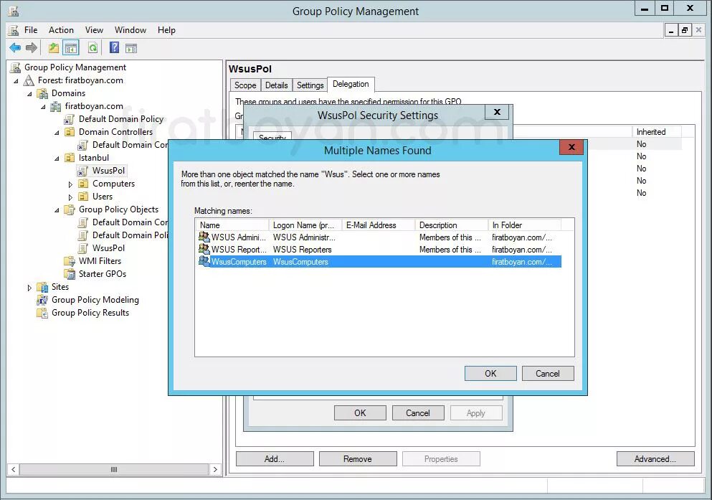Select WsusPol linked under Istanbul

tap(108, 170)
